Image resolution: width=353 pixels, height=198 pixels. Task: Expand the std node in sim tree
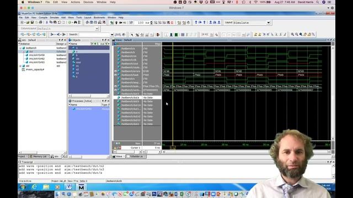point(20,66)
